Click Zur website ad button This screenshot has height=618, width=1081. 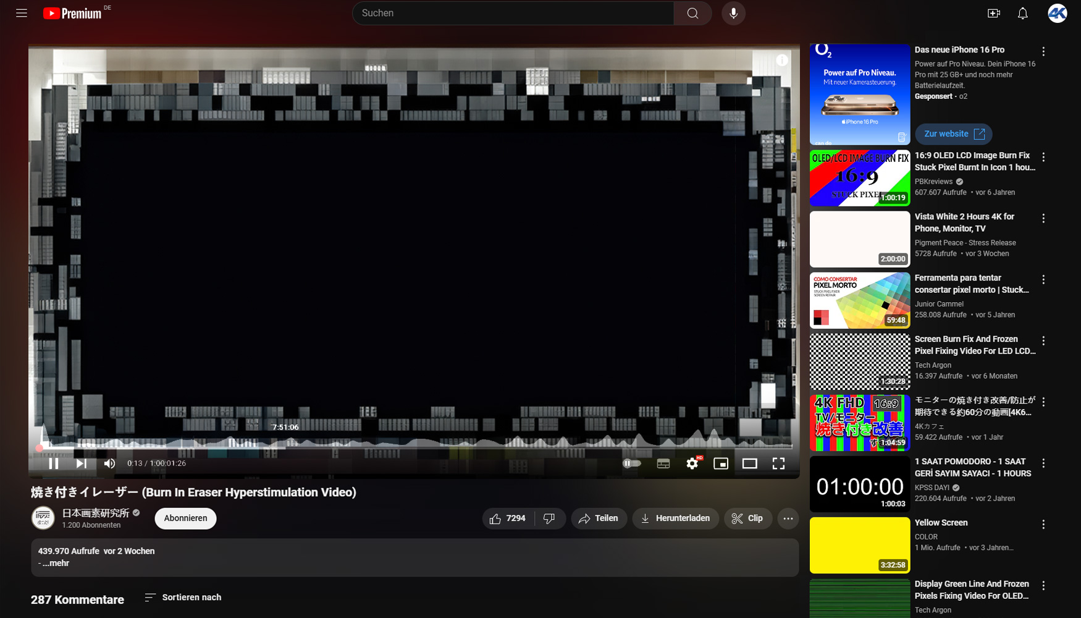click(954, 134)
